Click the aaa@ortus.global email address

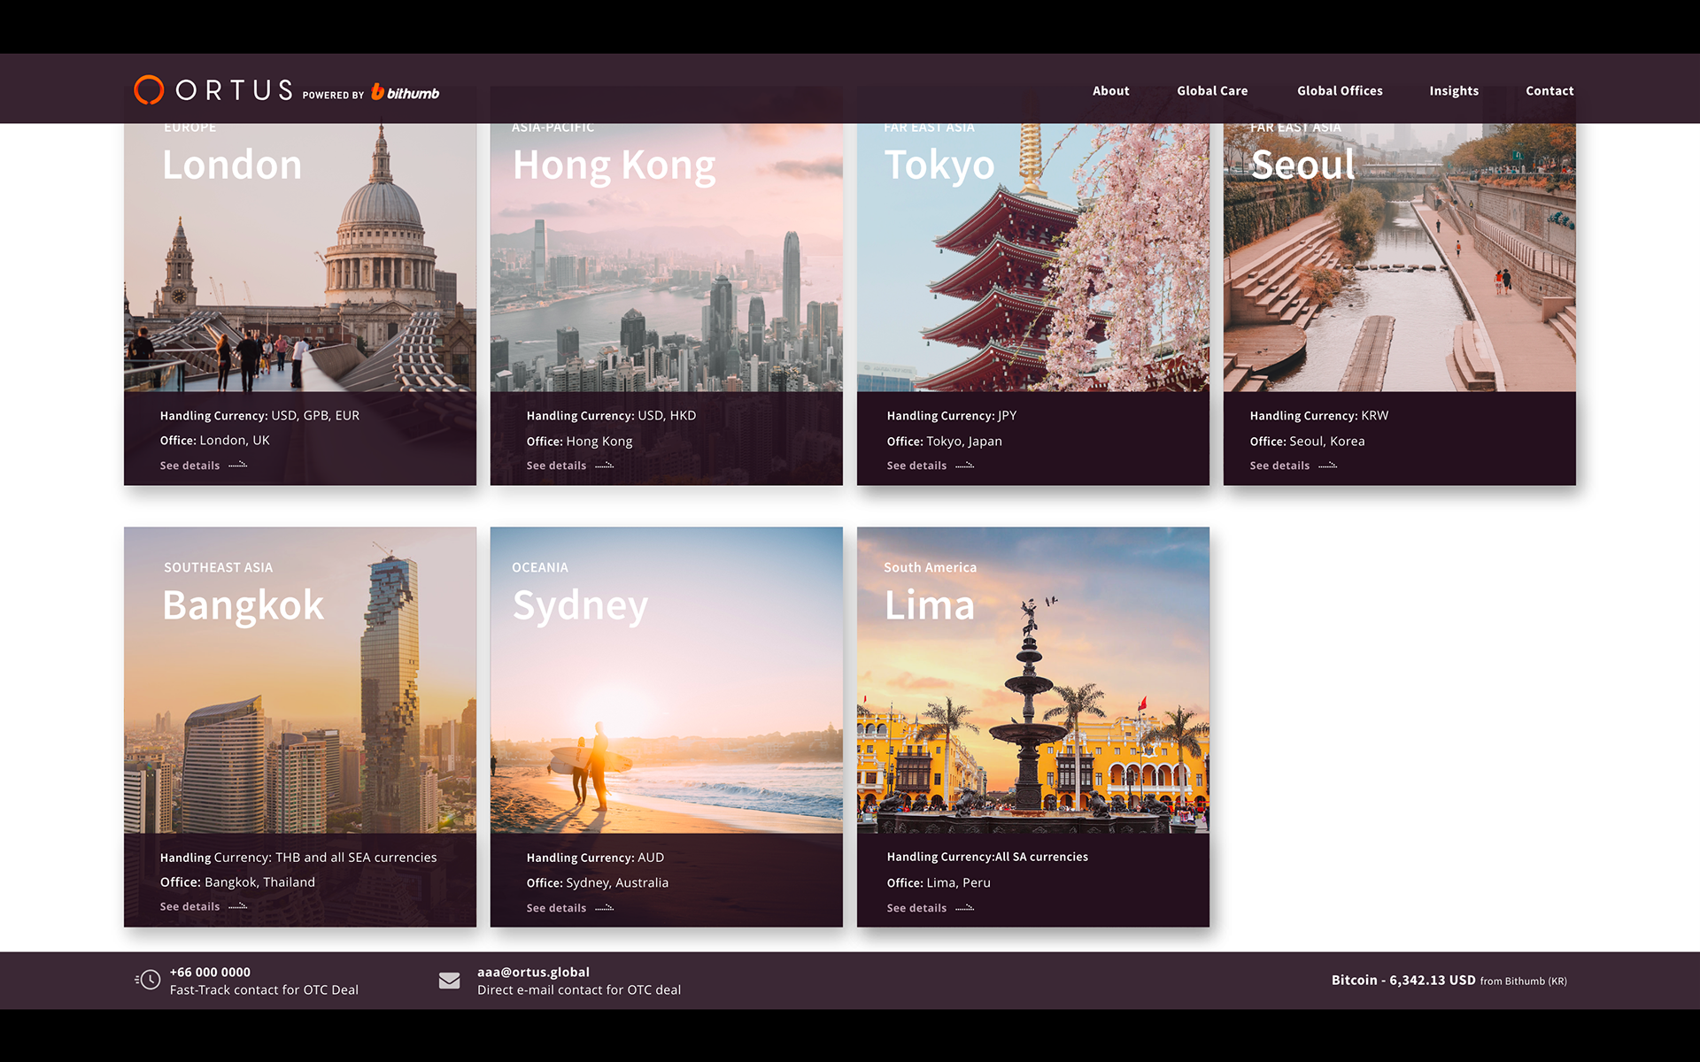(533, 972)
